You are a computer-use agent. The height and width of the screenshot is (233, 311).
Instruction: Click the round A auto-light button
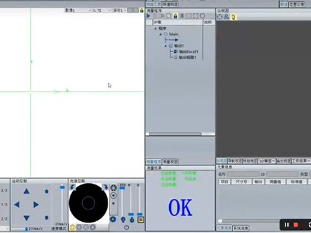click(113, 219)
